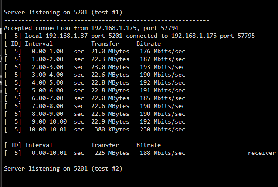The image size is (278, 187).
Task: Click the 193 Mbits/sec bitrate value
Action: [x=163, y=67]
